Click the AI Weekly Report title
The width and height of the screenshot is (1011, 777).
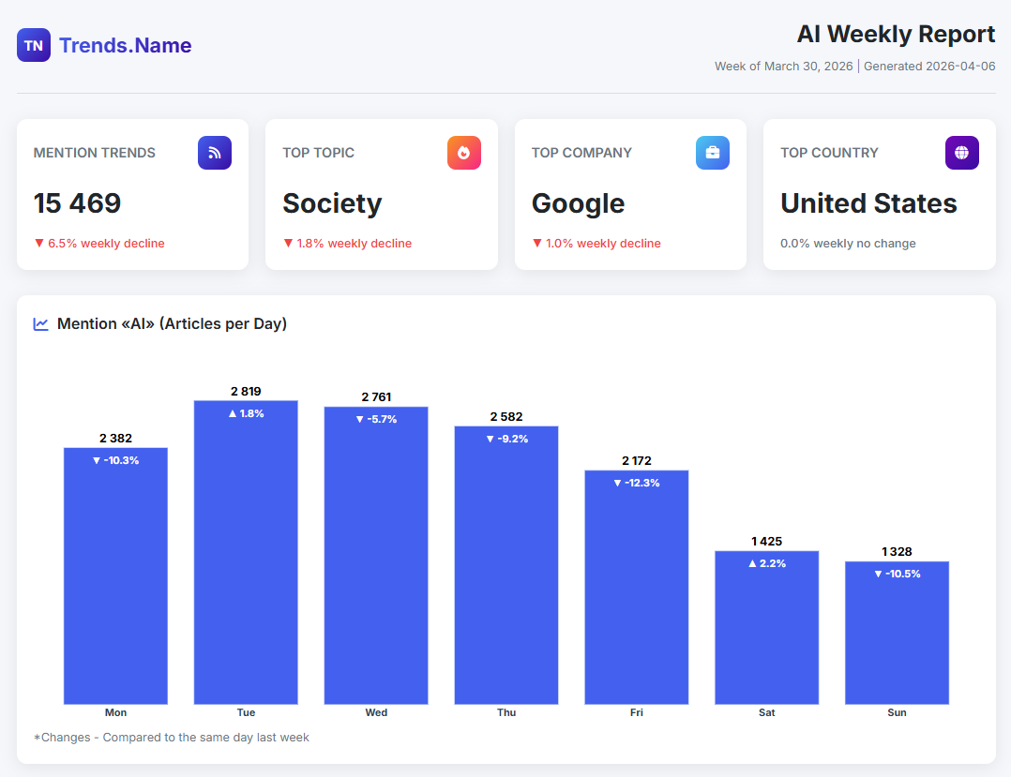tap(895, 34)
